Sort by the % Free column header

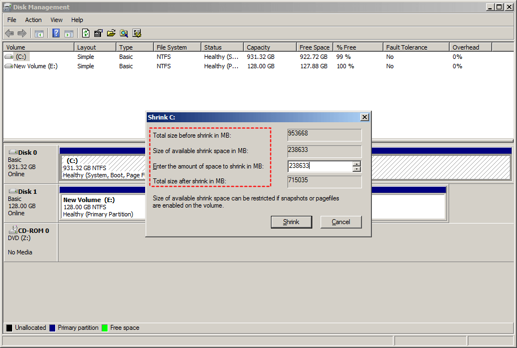point(358,47)
